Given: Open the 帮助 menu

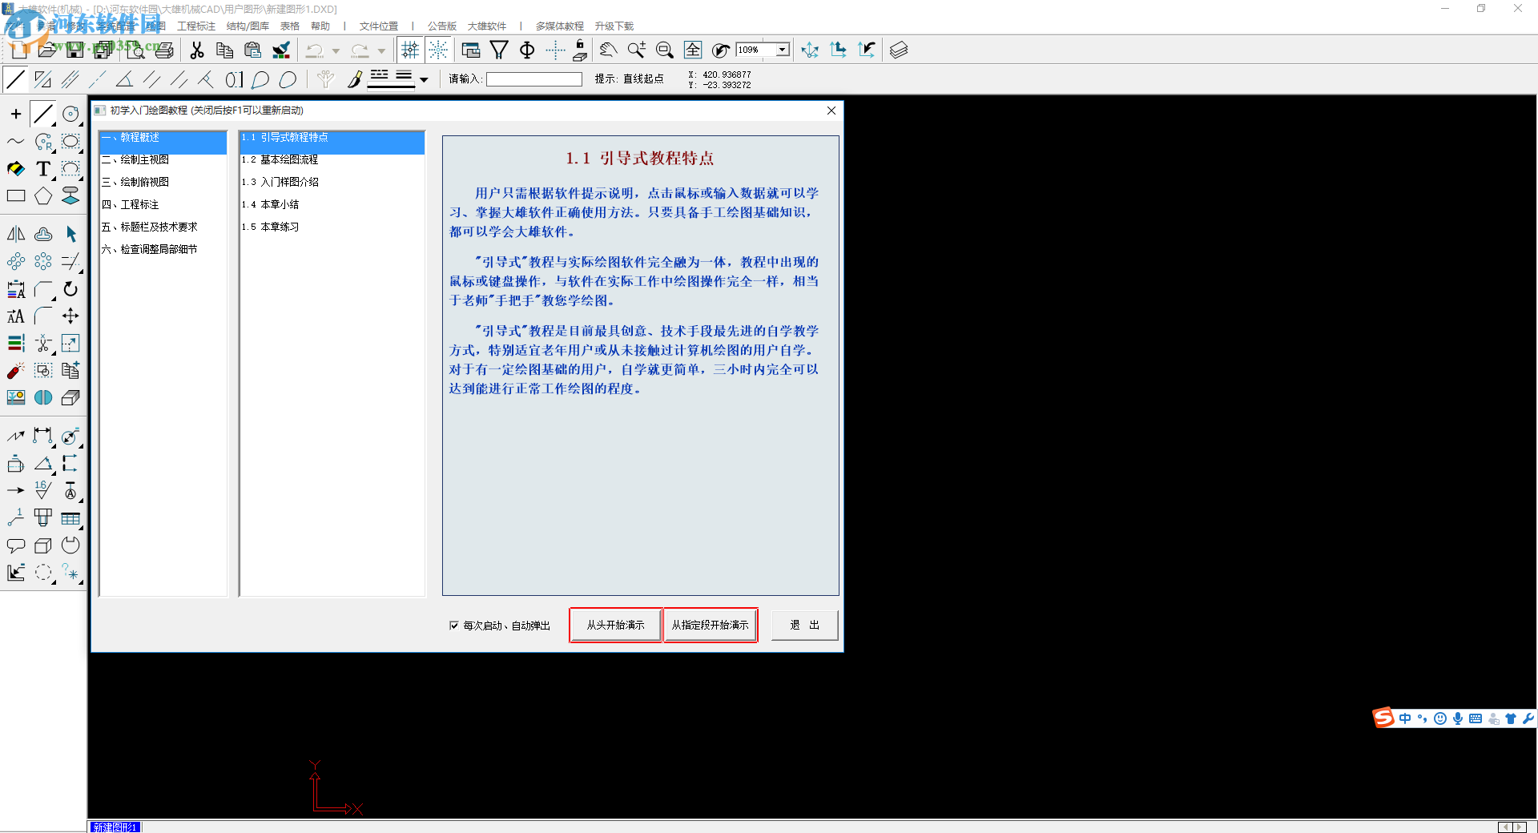Looking at the screenshot, I should click(320, 26).
